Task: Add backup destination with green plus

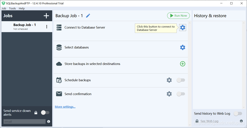Action: [x=183, y=64]
